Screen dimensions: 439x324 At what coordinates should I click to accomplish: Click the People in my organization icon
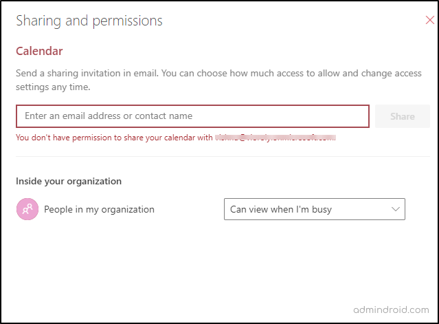27,209
